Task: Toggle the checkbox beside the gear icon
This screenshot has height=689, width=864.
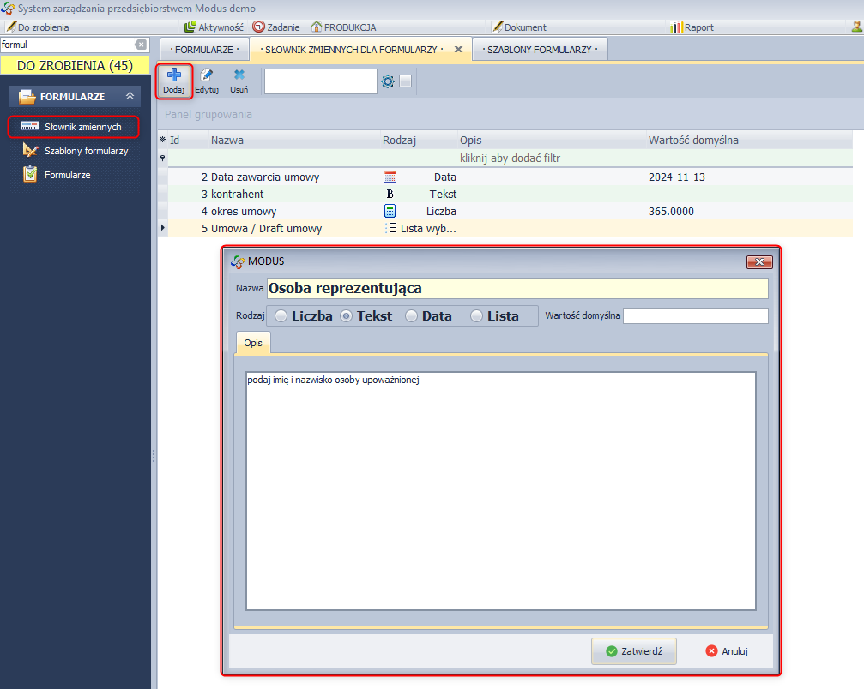Action: (406, 81)
